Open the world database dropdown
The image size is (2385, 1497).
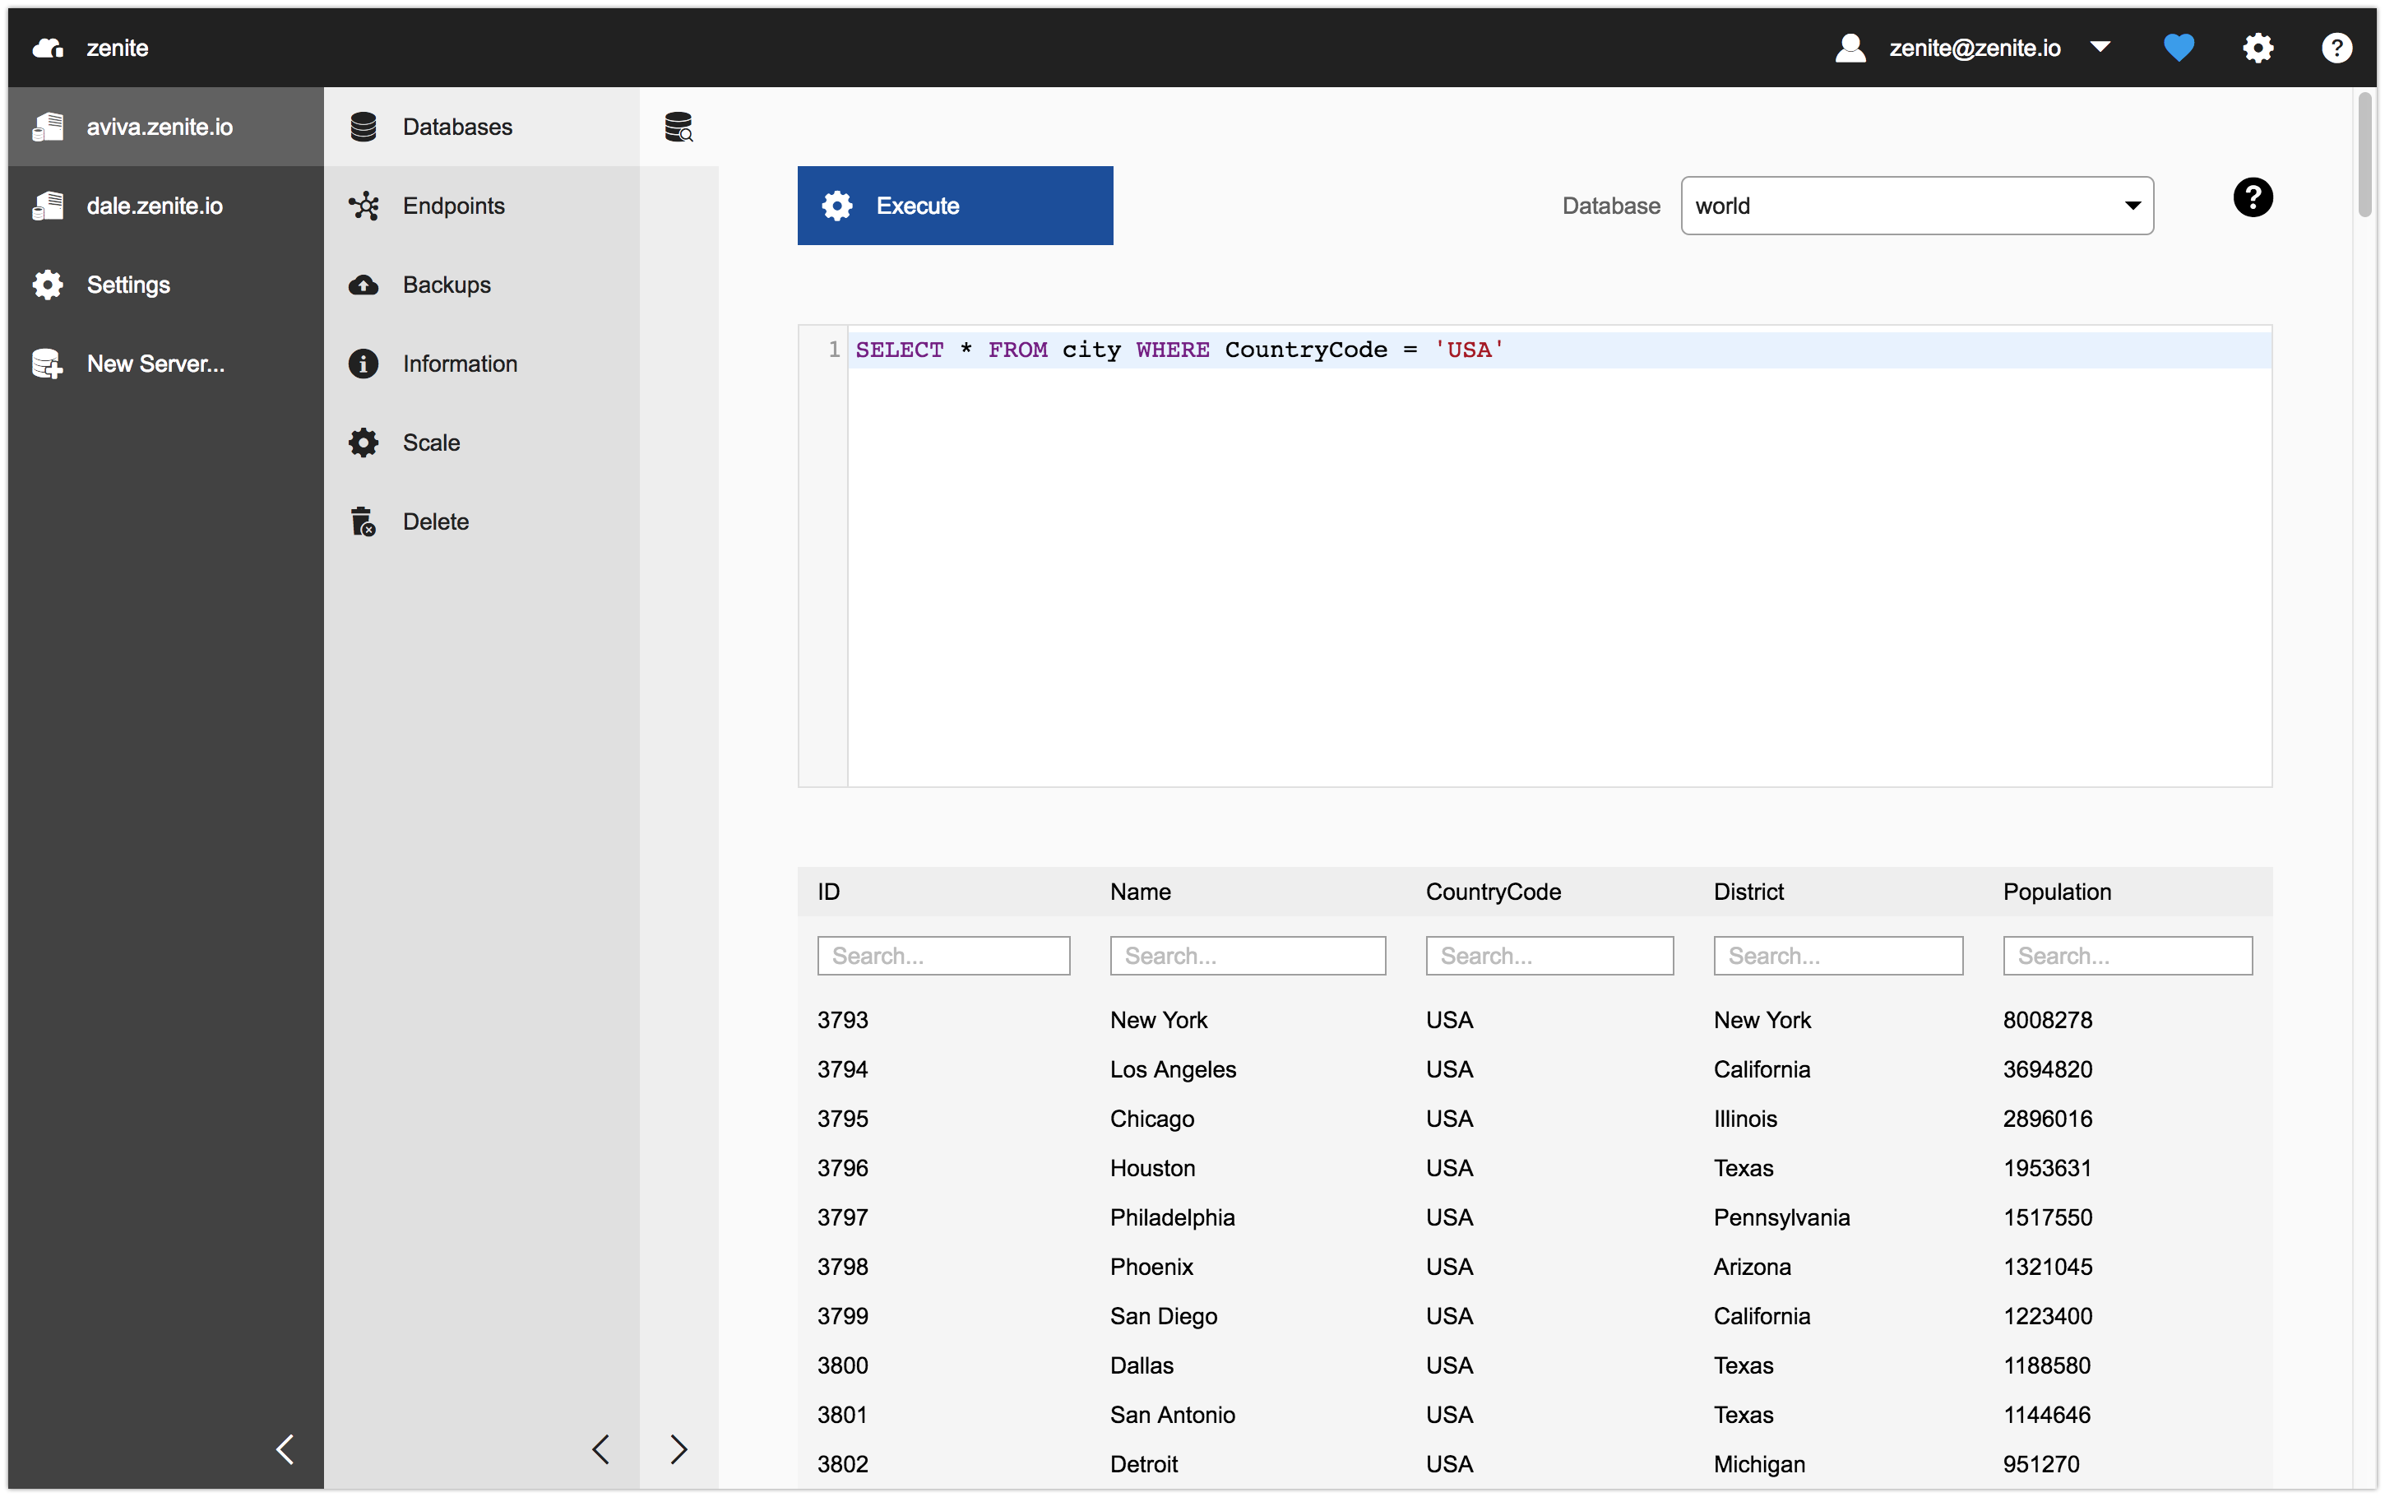point(1916,206)
